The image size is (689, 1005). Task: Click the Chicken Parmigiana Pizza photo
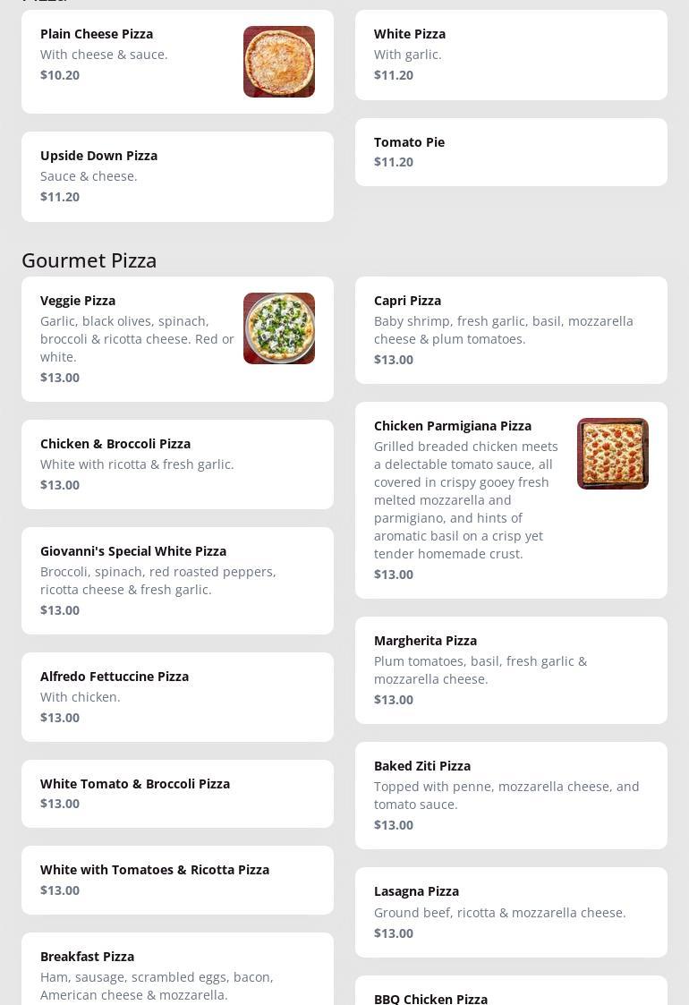tap(613, 454)
